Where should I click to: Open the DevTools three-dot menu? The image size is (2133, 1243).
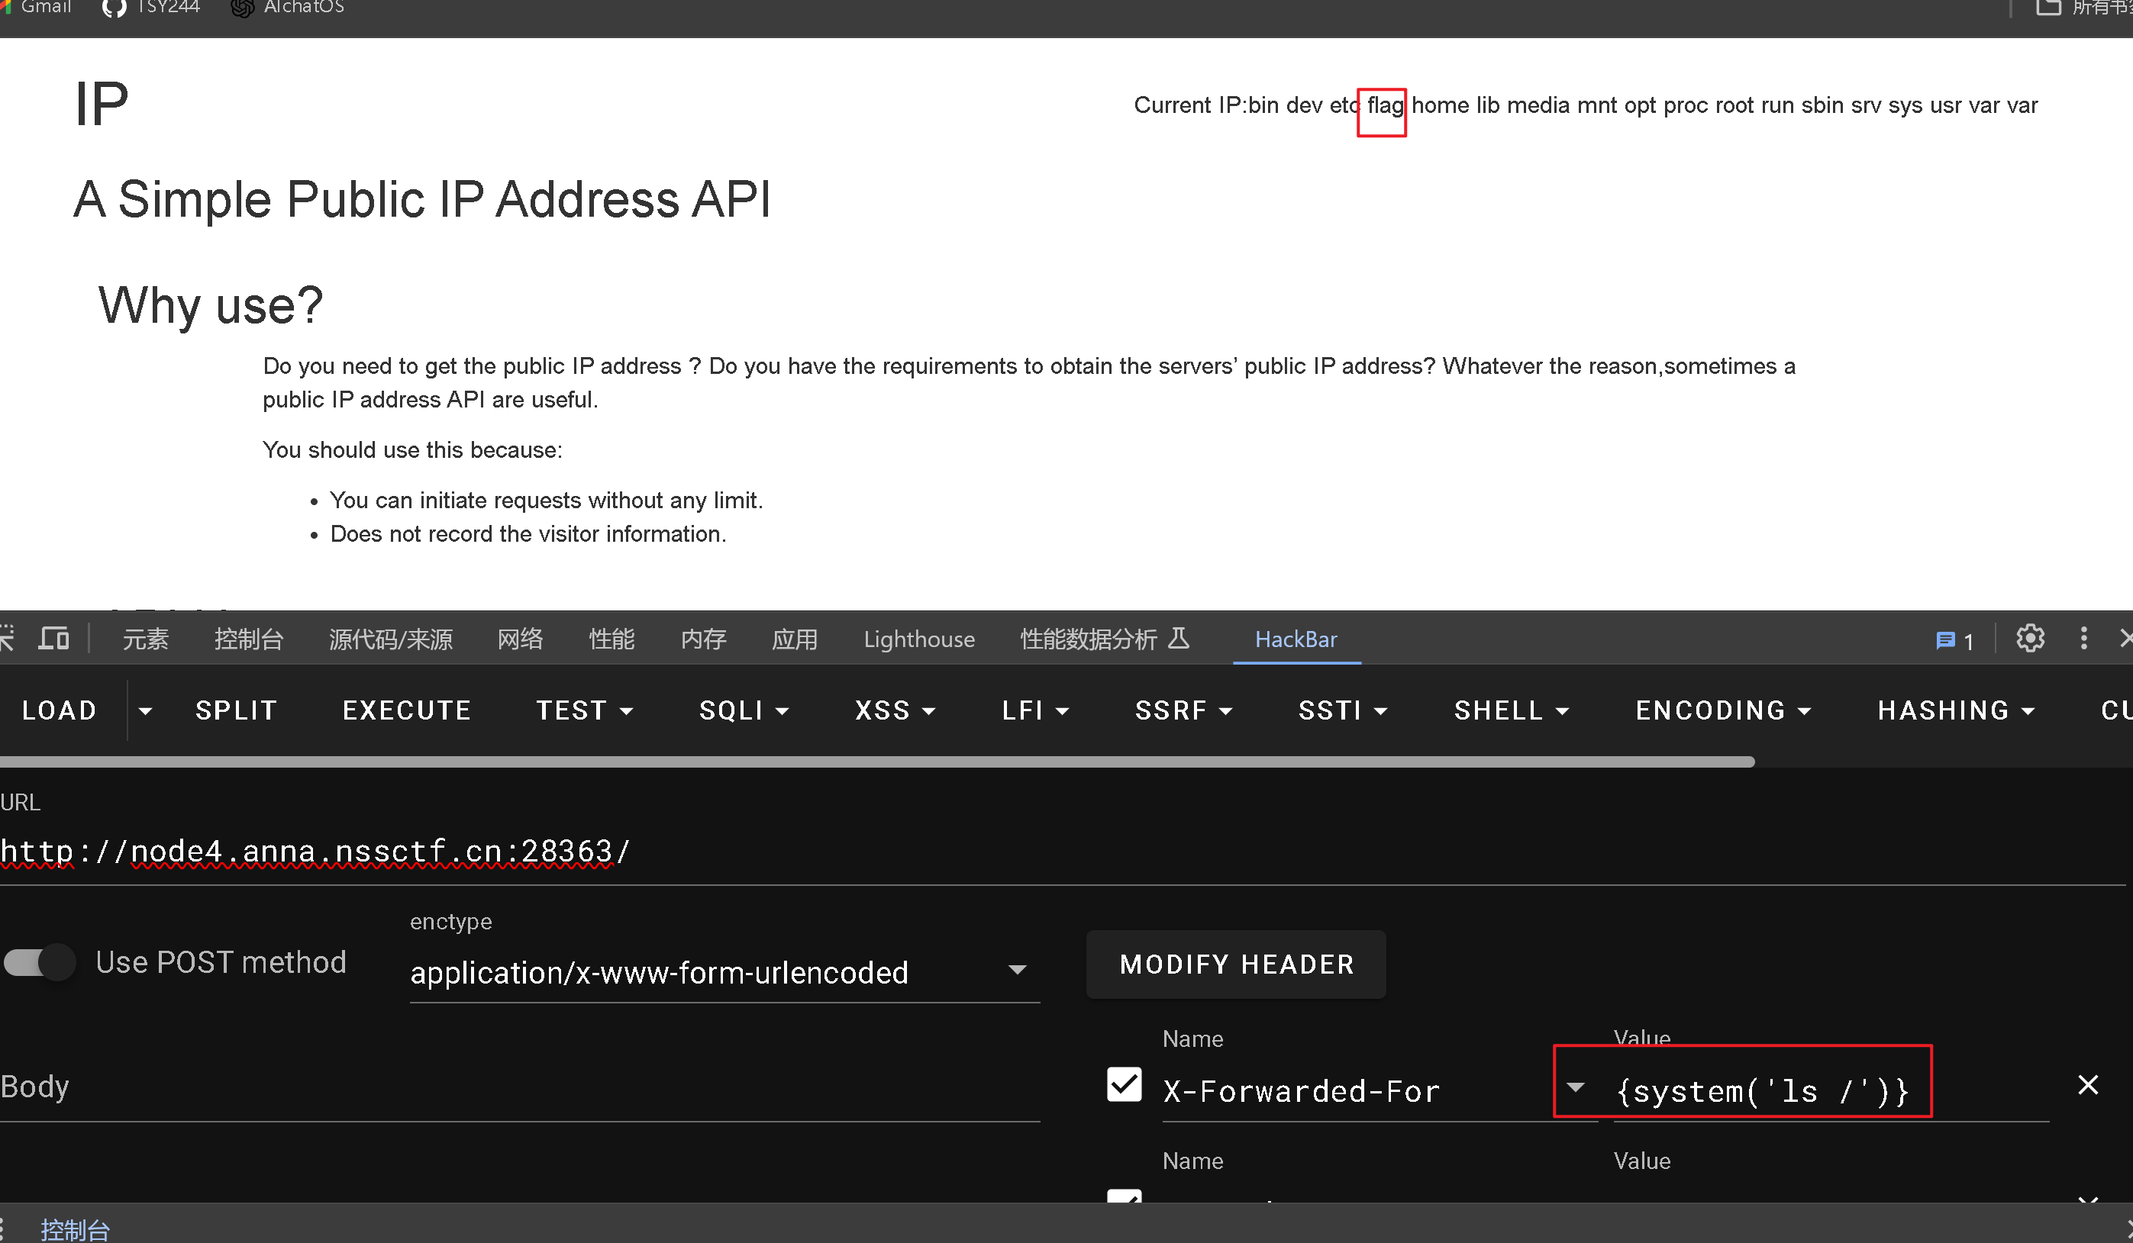tap(2083, 638)
